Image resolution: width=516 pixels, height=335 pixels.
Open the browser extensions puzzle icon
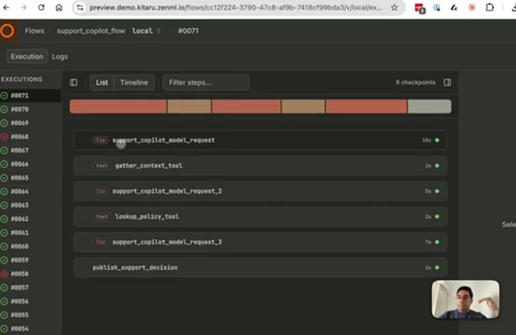click(489, 8)
